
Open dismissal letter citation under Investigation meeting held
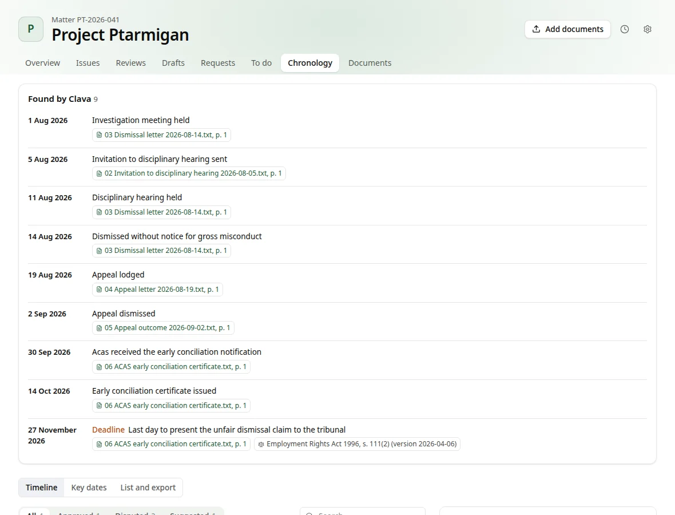pos(161,135)
